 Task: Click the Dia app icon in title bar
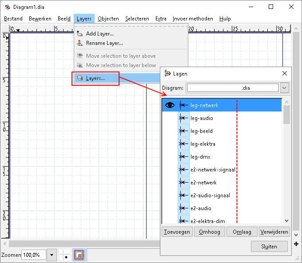tap(8, 7)
